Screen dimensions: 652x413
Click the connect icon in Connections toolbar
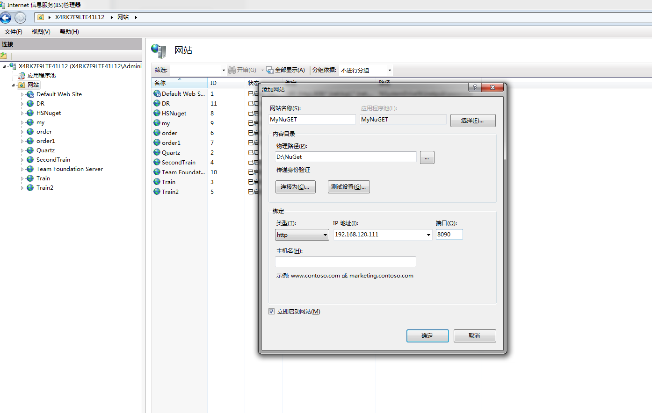click(4, 56)
